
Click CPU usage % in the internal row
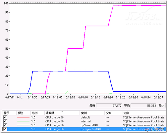54,121
